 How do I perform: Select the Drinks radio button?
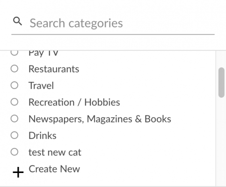click(x=15, y=135)
